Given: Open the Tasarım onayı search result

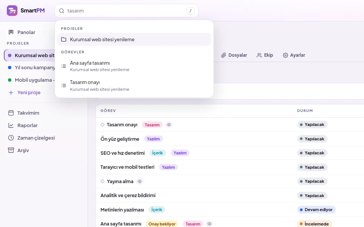Looking at the screenshot, I should [134, 86].
